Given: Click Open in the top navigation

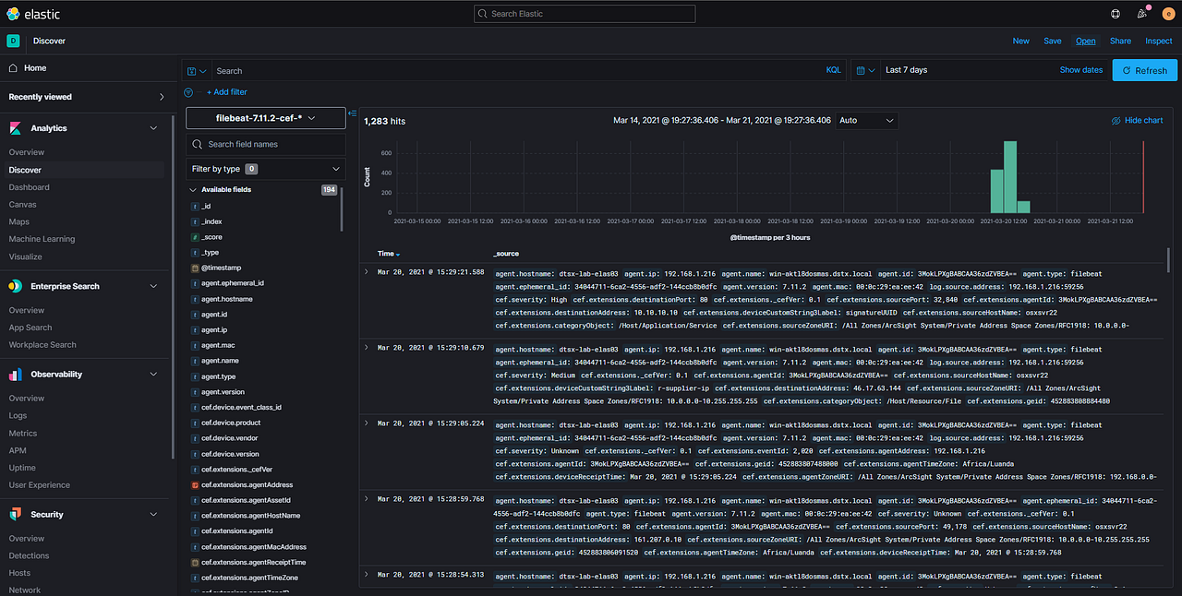Looking at the screenshot, I should tap(1085, 41).
